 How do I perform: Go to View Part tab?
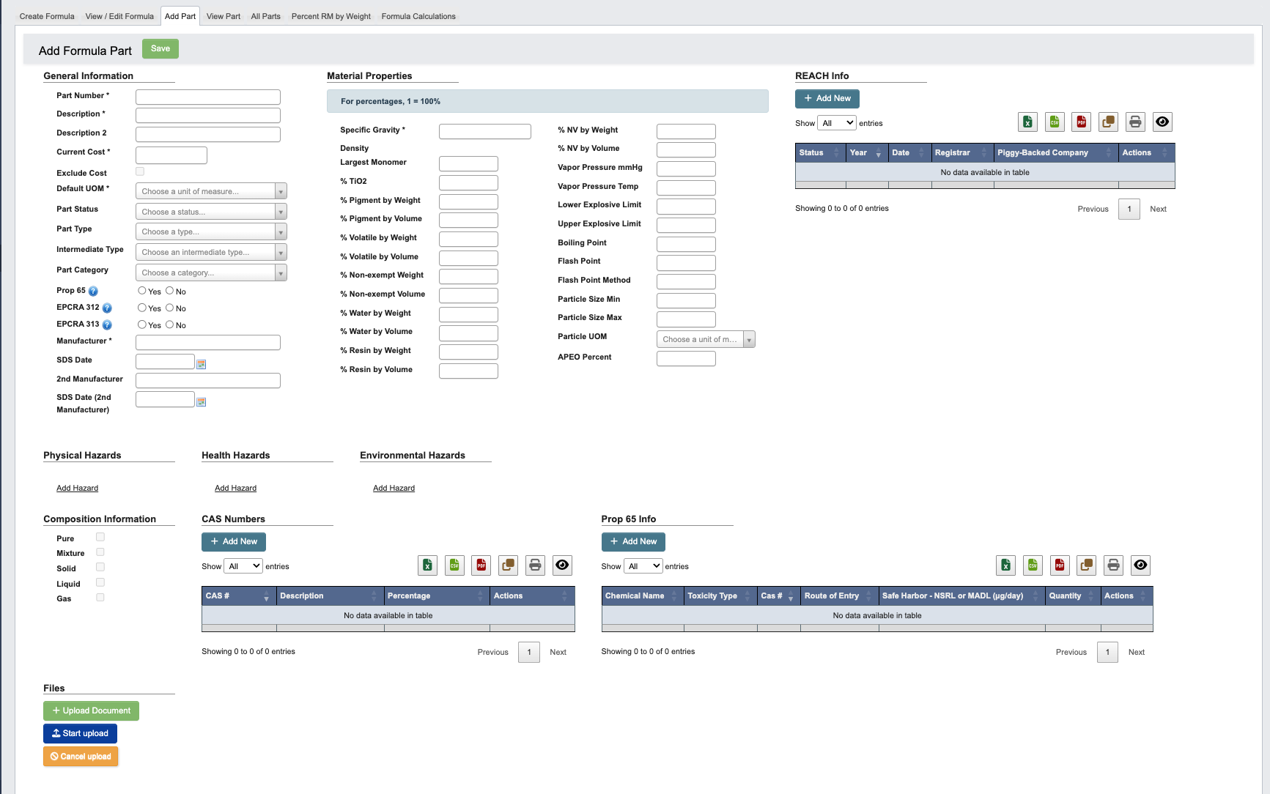(x=224, y=16)
